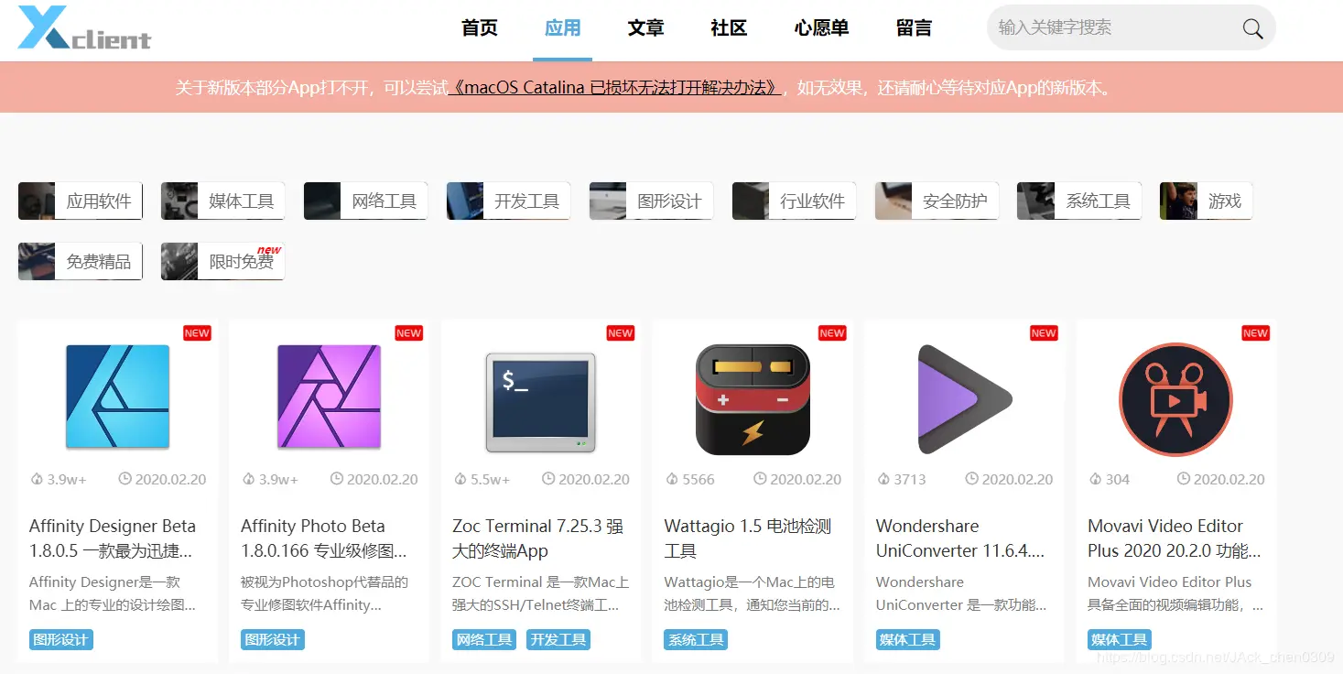This screenshot has height=674, width=1343.
Task: Open the purple Affinity Photo Beta icon
Action: [329, 397]
